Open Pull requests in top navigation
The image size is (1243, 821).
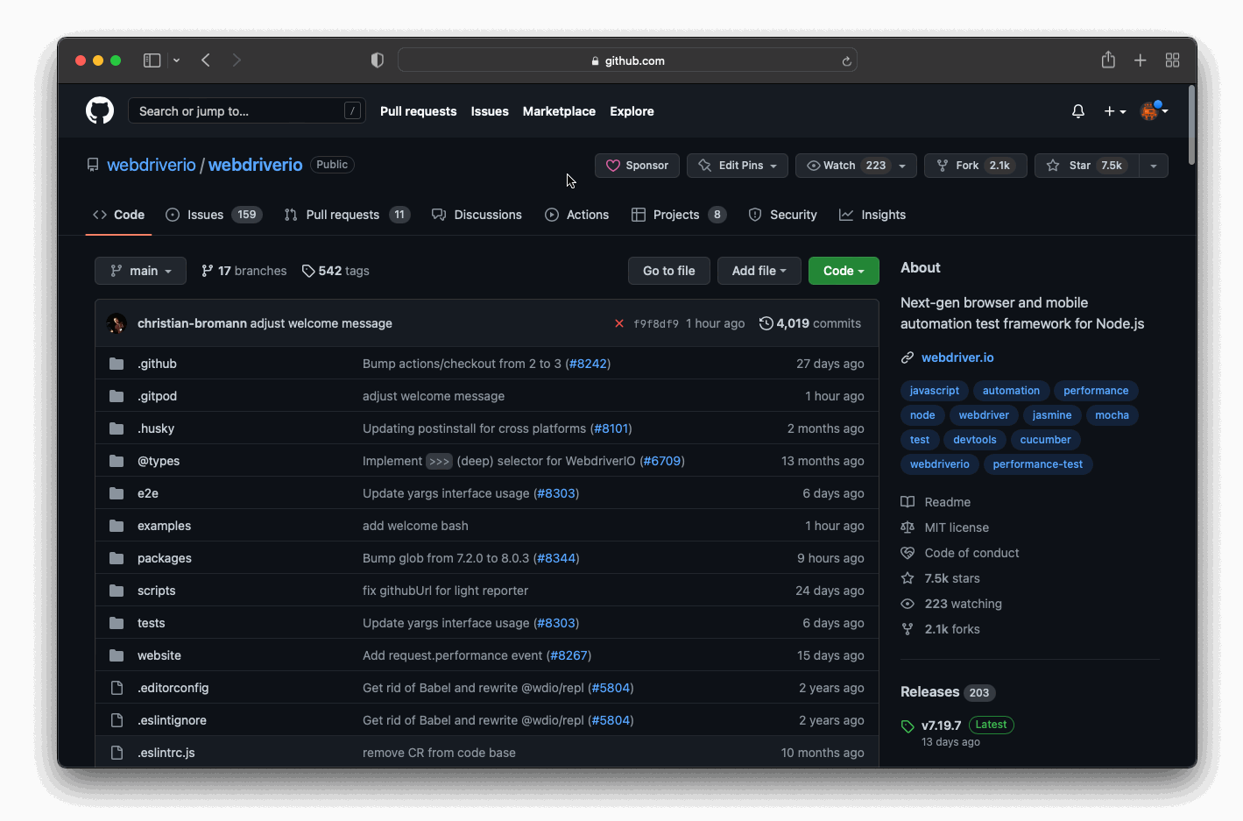pos(418,111)
